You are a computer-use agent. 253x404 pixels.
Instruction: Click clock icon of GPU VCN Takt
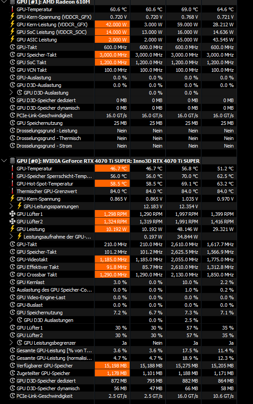pyautogui.click(x=12, y=70)
